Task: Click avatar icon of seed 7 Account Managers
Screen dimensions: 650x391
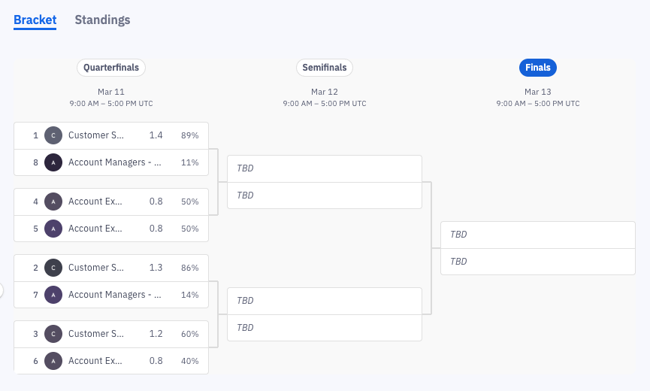Action: [x=53, y=295]
